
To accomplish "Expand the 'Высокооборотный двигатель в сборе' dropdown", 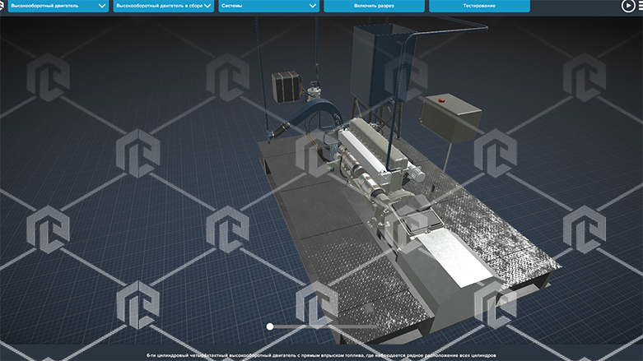I will pyautogui.click(x=163, y=6).
